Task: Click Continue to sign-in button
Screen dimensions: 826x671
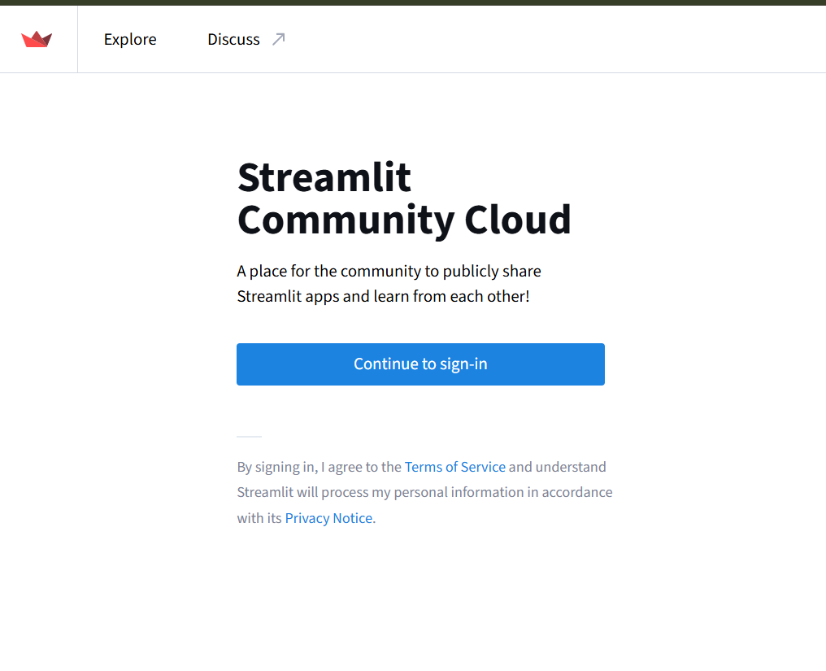Action: coord(420,364)
